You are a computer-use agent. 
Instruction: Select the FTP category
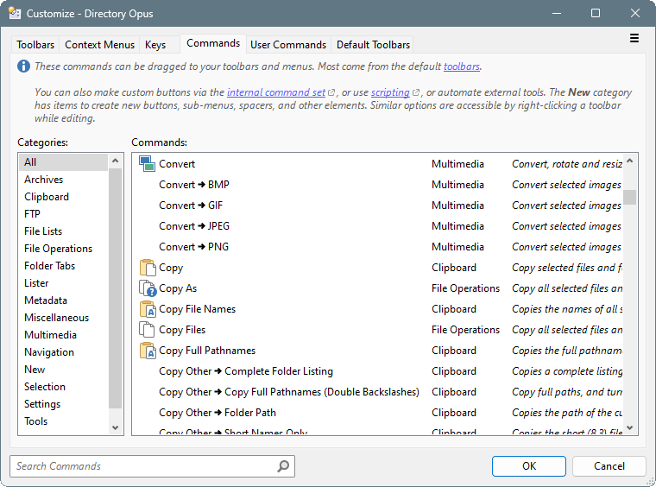pos(63,214)
